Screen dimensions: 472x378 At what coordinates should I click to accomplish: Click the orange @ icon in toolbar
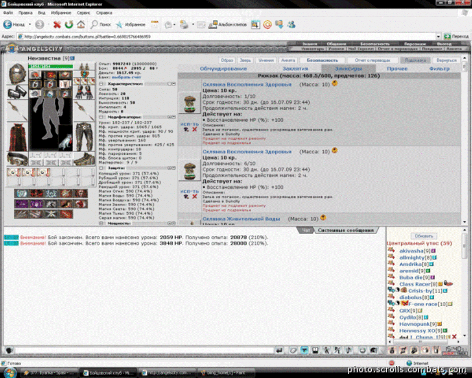pos(267,24)
